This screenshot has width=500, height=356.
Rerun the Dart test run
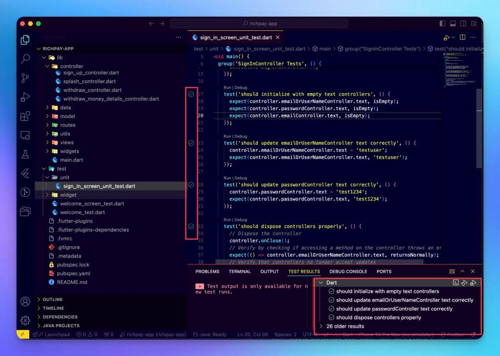point(464,282)
